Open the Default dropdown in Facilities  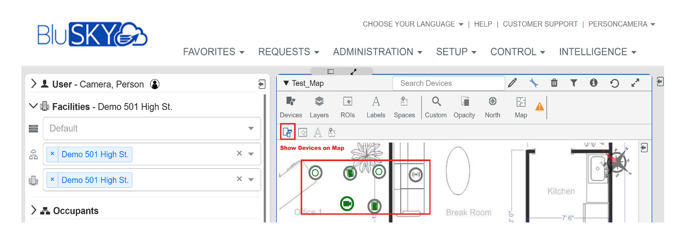152,128
